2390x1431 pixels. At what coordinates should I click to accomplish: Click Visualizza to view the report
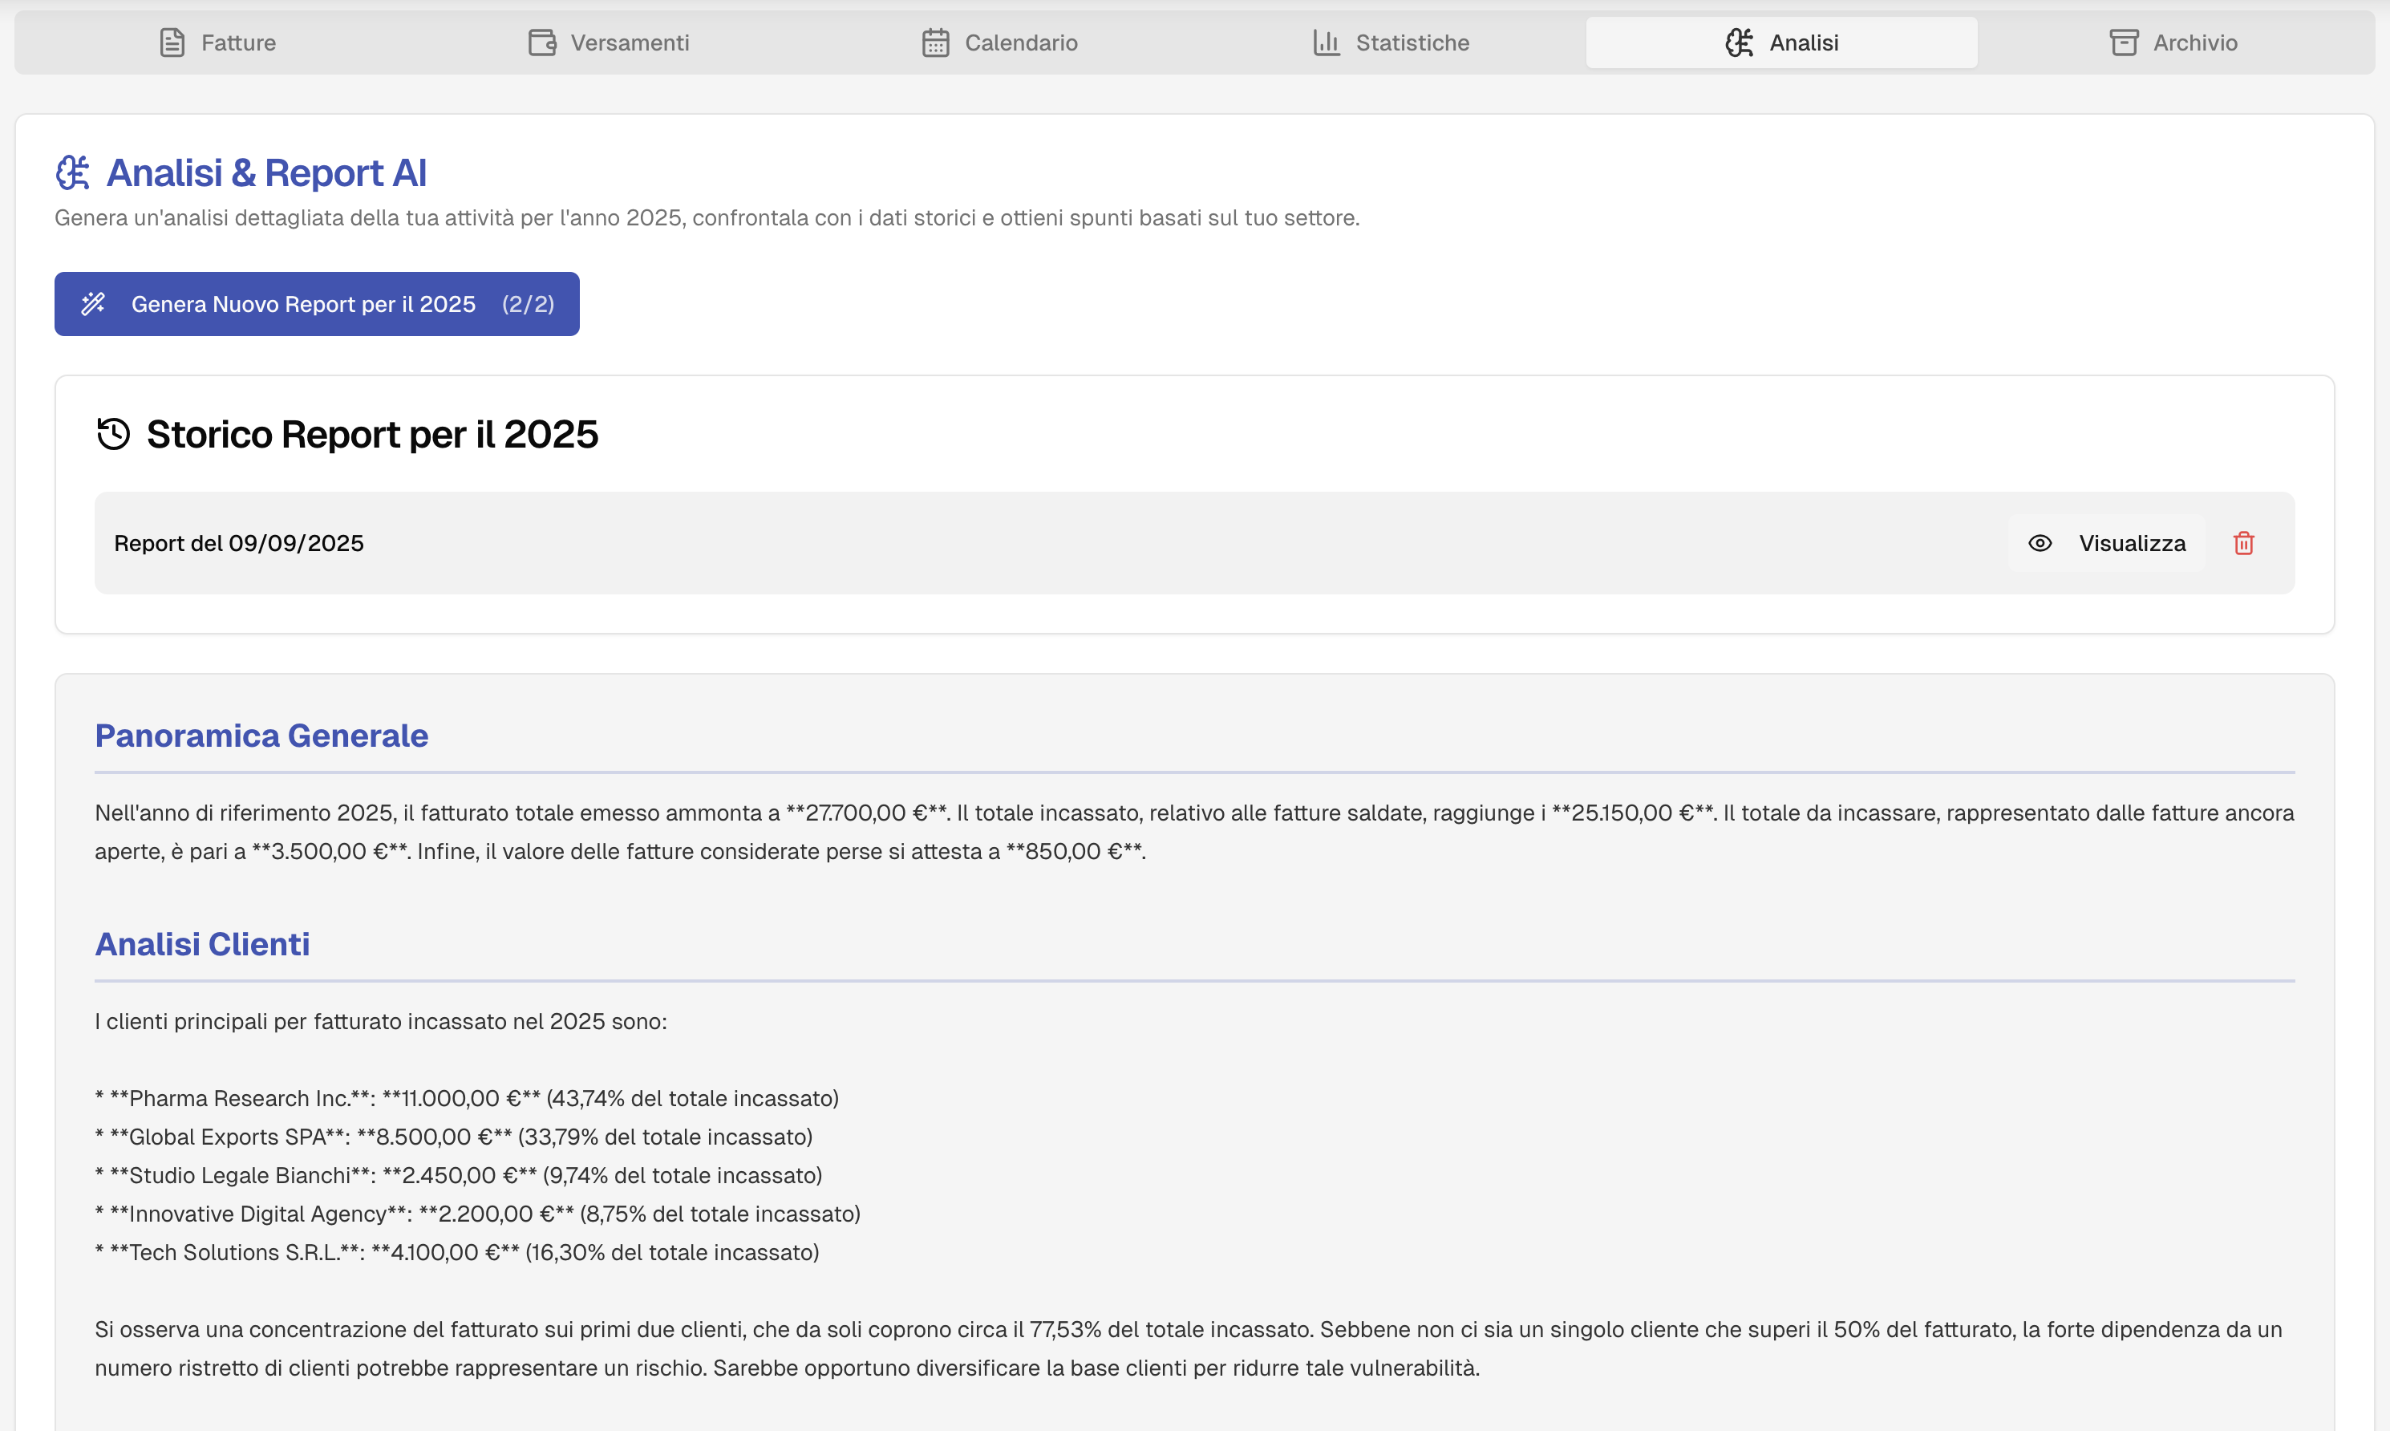pos(2132,543)
